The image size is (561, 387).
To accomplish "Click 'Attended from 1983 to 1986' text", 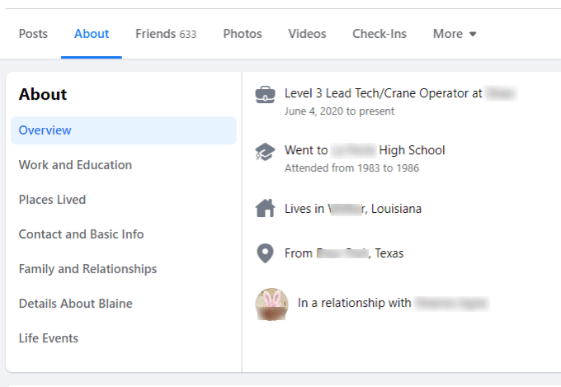I will 351,168.
